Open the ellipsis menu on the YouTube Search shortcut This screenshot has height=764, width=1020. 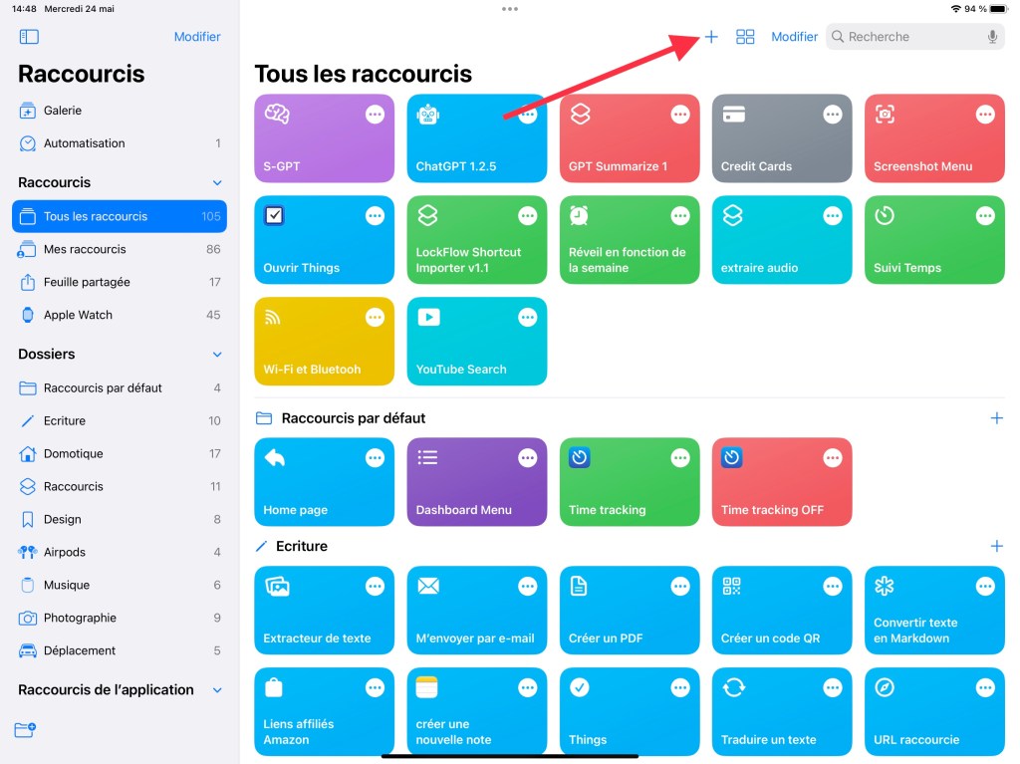[527, 318]
